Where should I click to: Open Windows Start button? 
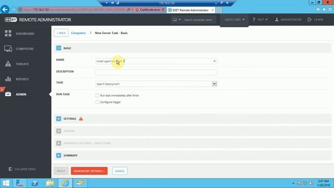(x=6, y=183)
